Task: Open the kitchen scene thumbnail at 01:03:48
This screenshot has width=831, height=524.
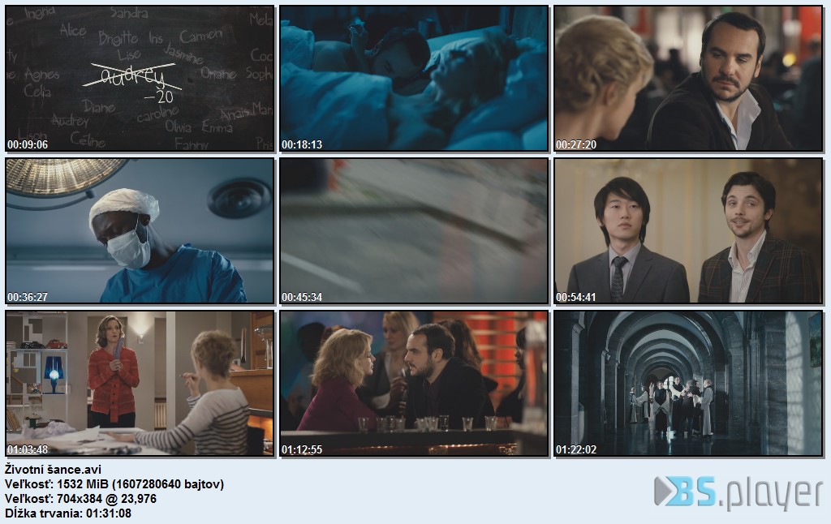Action: coord(140,384)
